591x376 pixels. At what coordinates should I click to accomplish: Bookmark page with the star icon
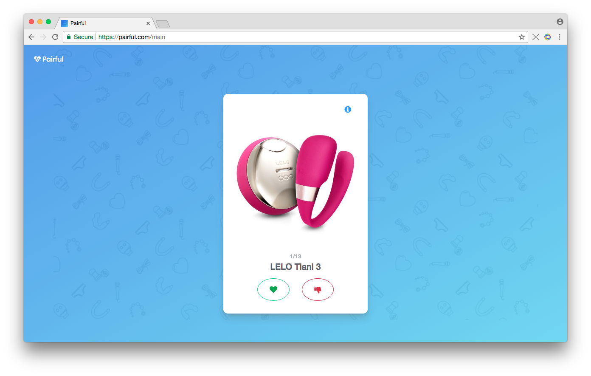522,37
